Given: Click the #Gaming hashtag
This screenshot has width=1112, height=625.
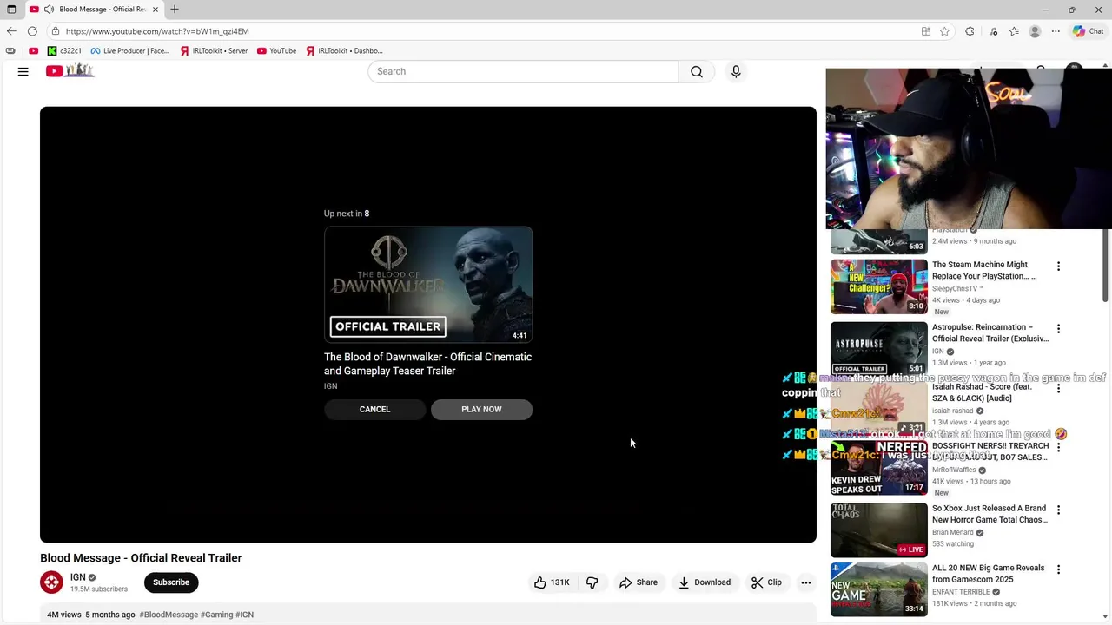Looking at the screenshot, I should [216, 615].
